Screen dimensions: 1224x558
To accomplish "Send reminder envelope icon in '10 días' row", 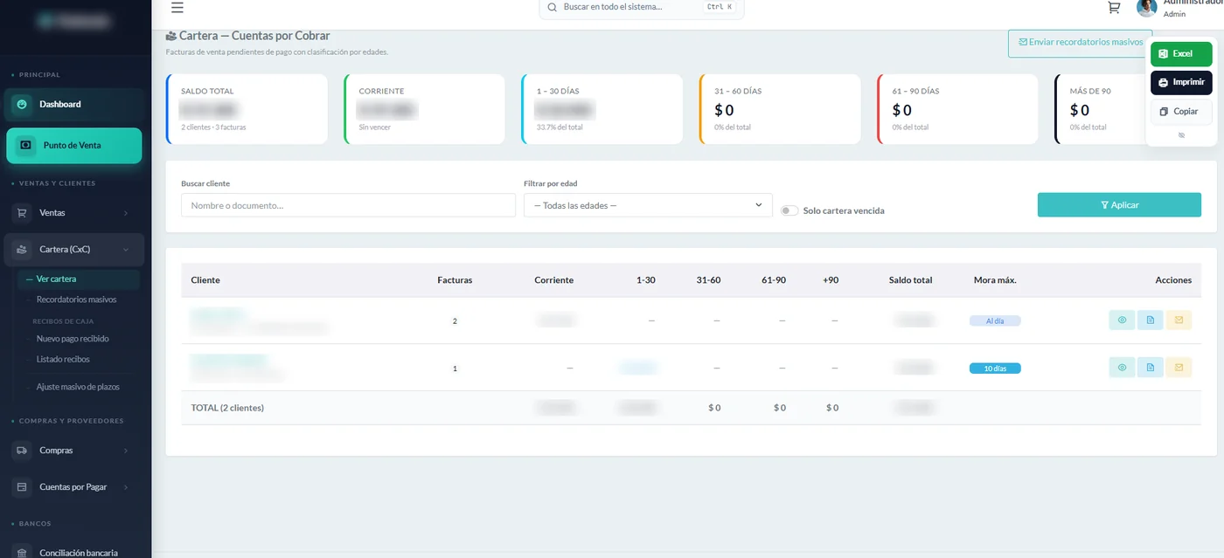I will [1179, 368].
